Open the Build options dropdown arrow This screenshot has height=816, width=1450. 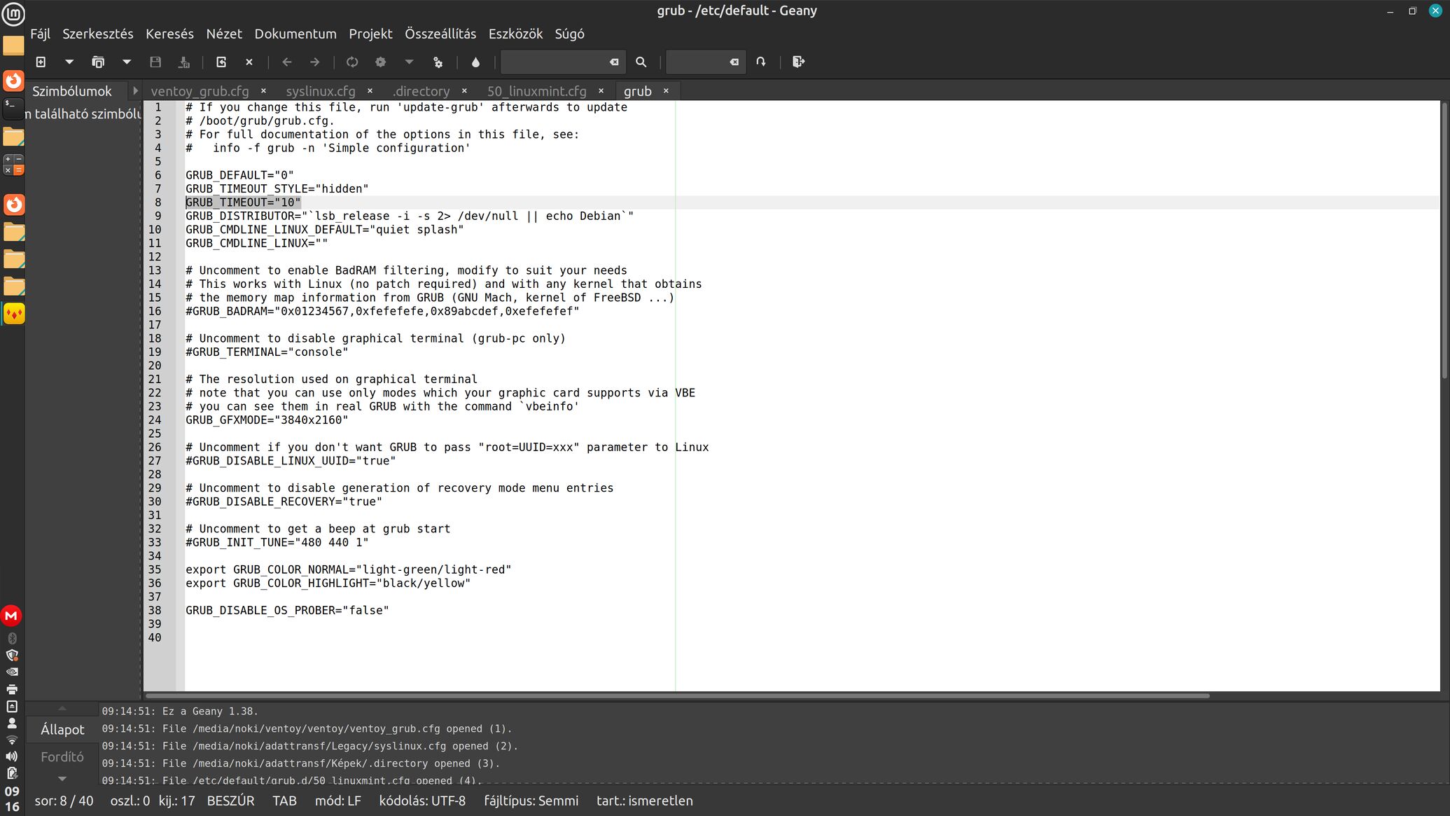coord(410,62)
